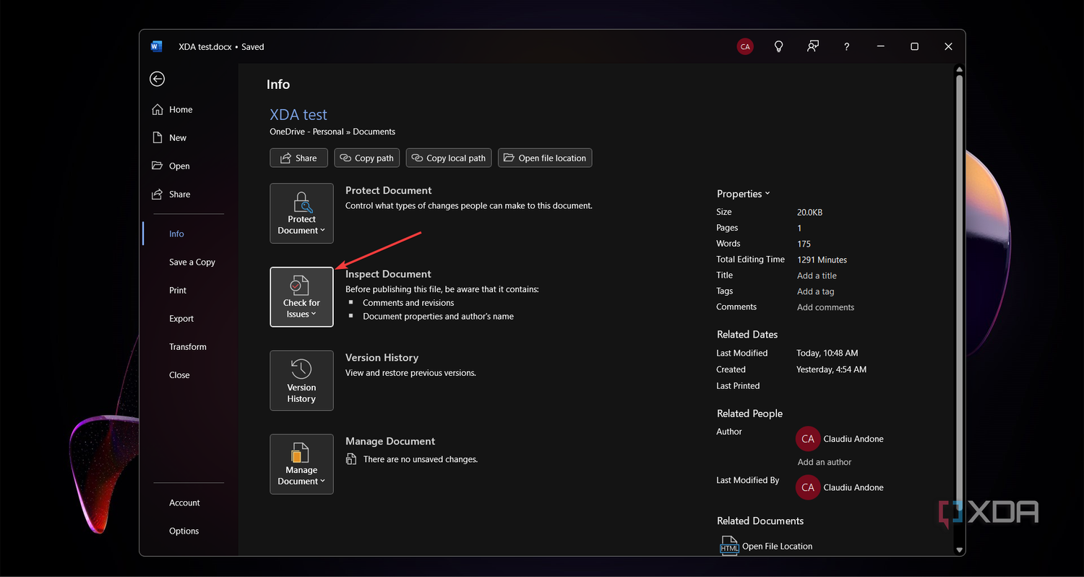
Task: Click the Open File Location link
Action: point(777,546)
